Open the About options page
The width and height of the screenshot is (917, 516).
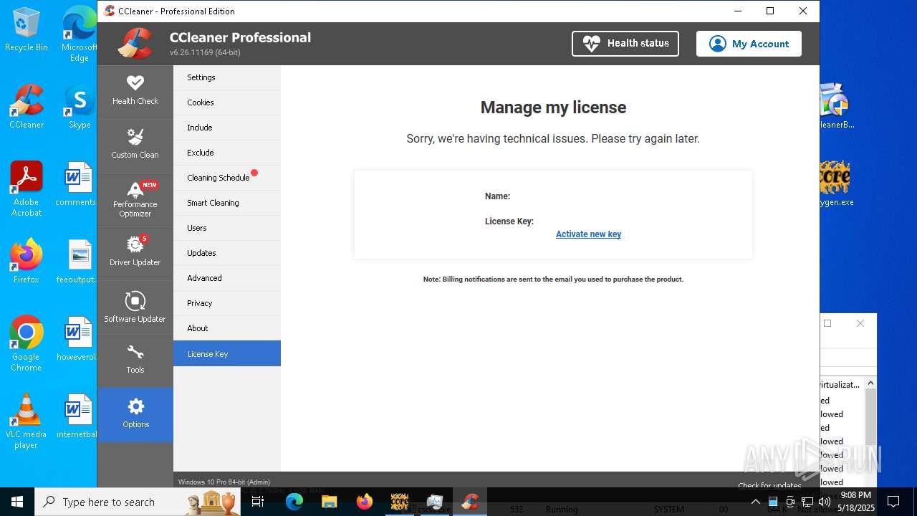coord(226,328)
